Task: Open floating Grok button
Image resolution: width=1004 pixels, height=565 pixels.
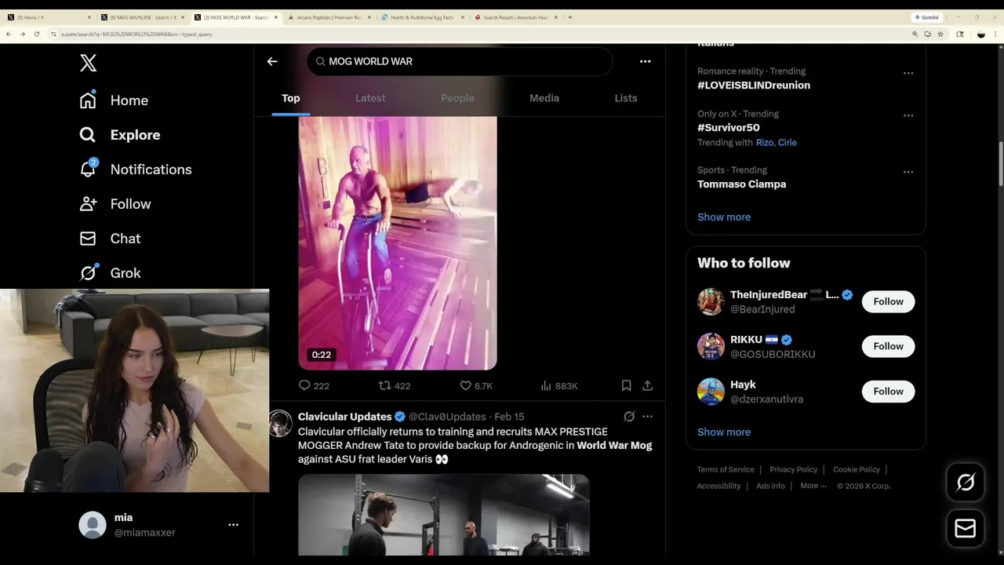Action: [x=966, y=483]
